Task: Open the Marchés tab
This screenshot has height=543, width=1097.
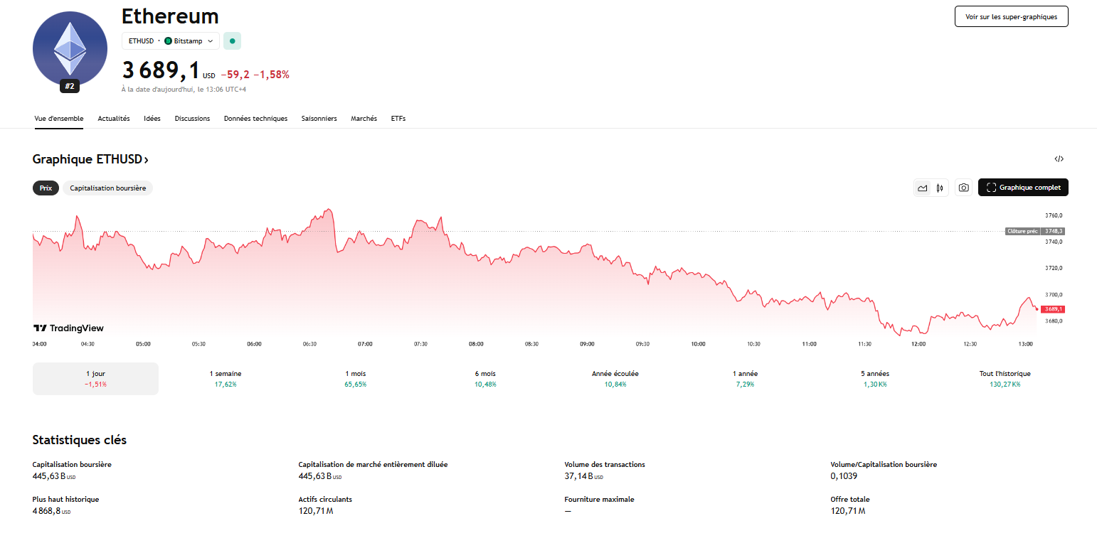Action: click(x=364, y=119)
